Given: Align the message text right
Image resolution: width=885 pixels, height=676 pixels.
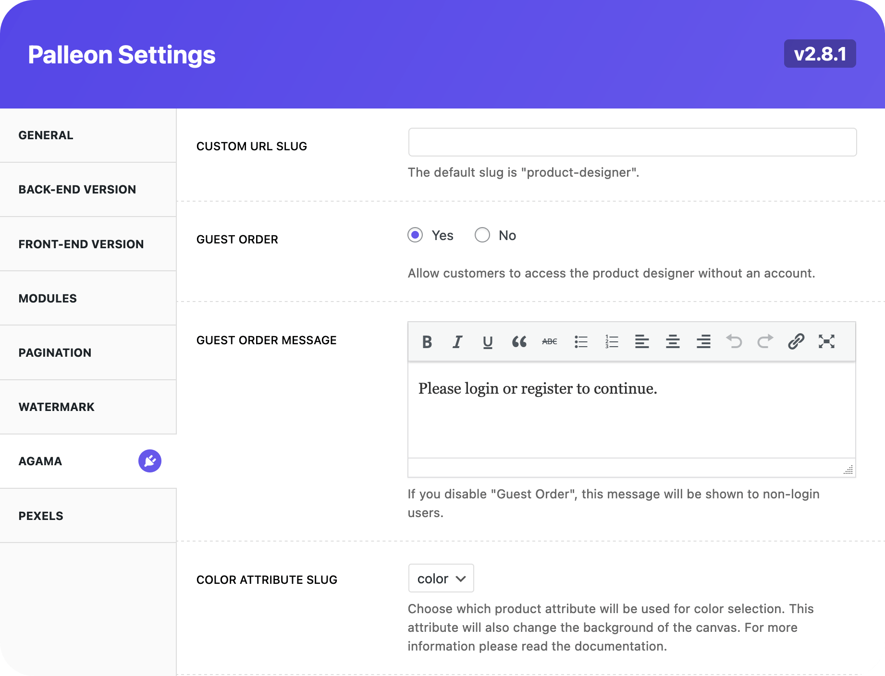Looking at the screenshot, I should point(703,342).
